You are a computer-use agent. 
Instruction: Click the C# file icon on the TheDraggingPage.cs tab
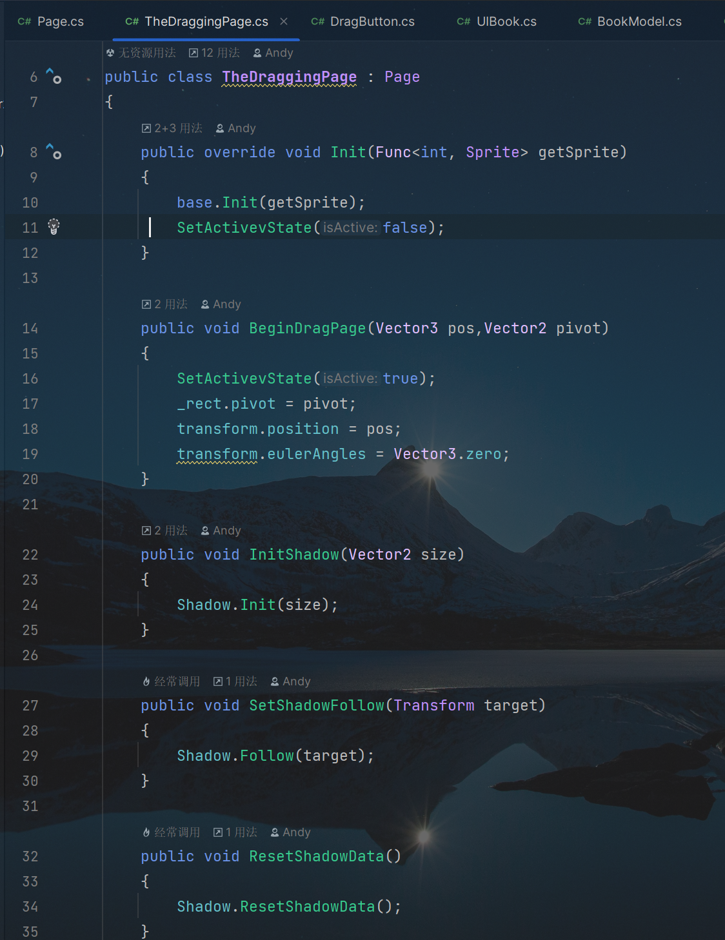[132, 21]
